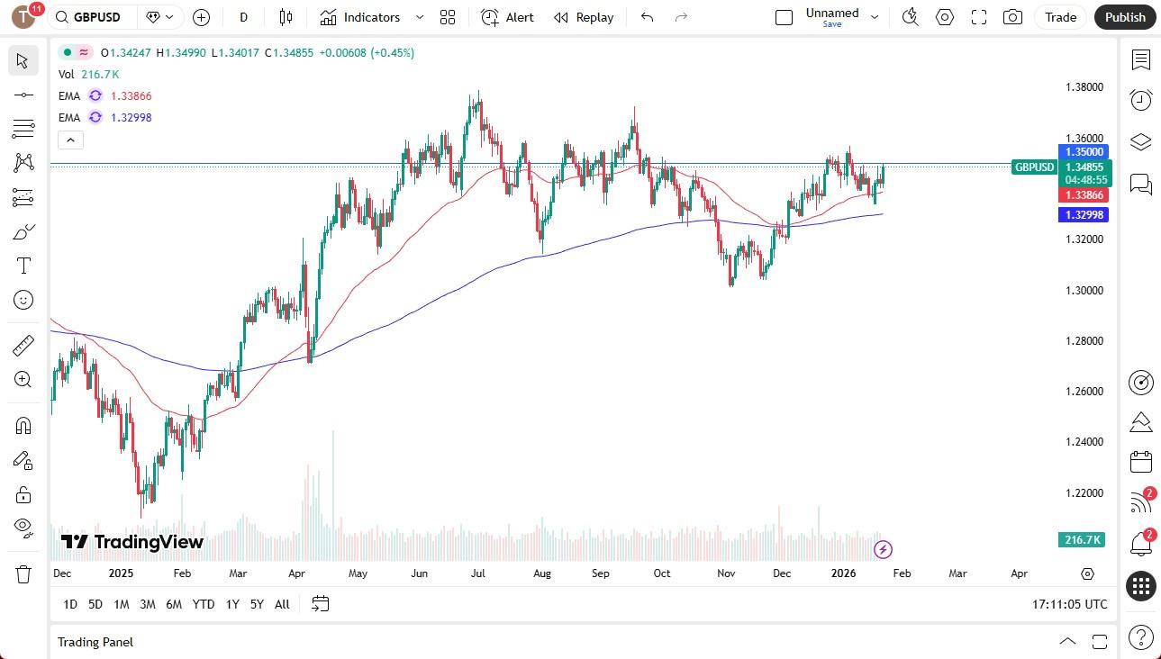
Task: Switch to the YTD range tab
Action: pos(203,604)
